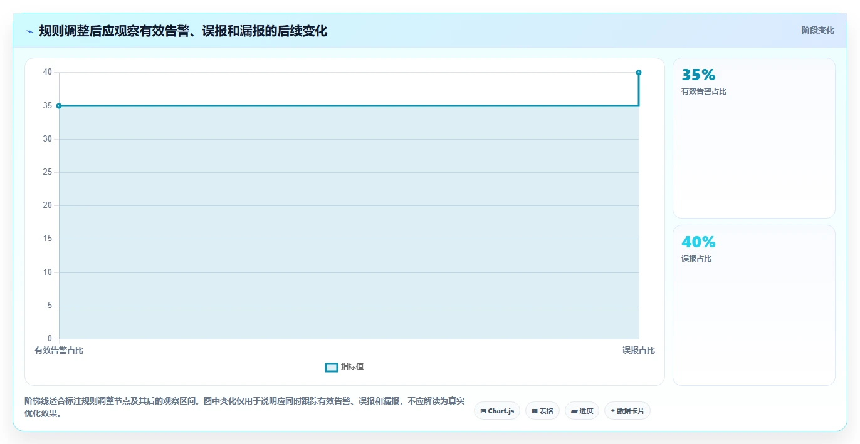Viewport: 860px width, 444px height.
Task: Open the 35% 有效告警占比 card
Action: [754, 138]
